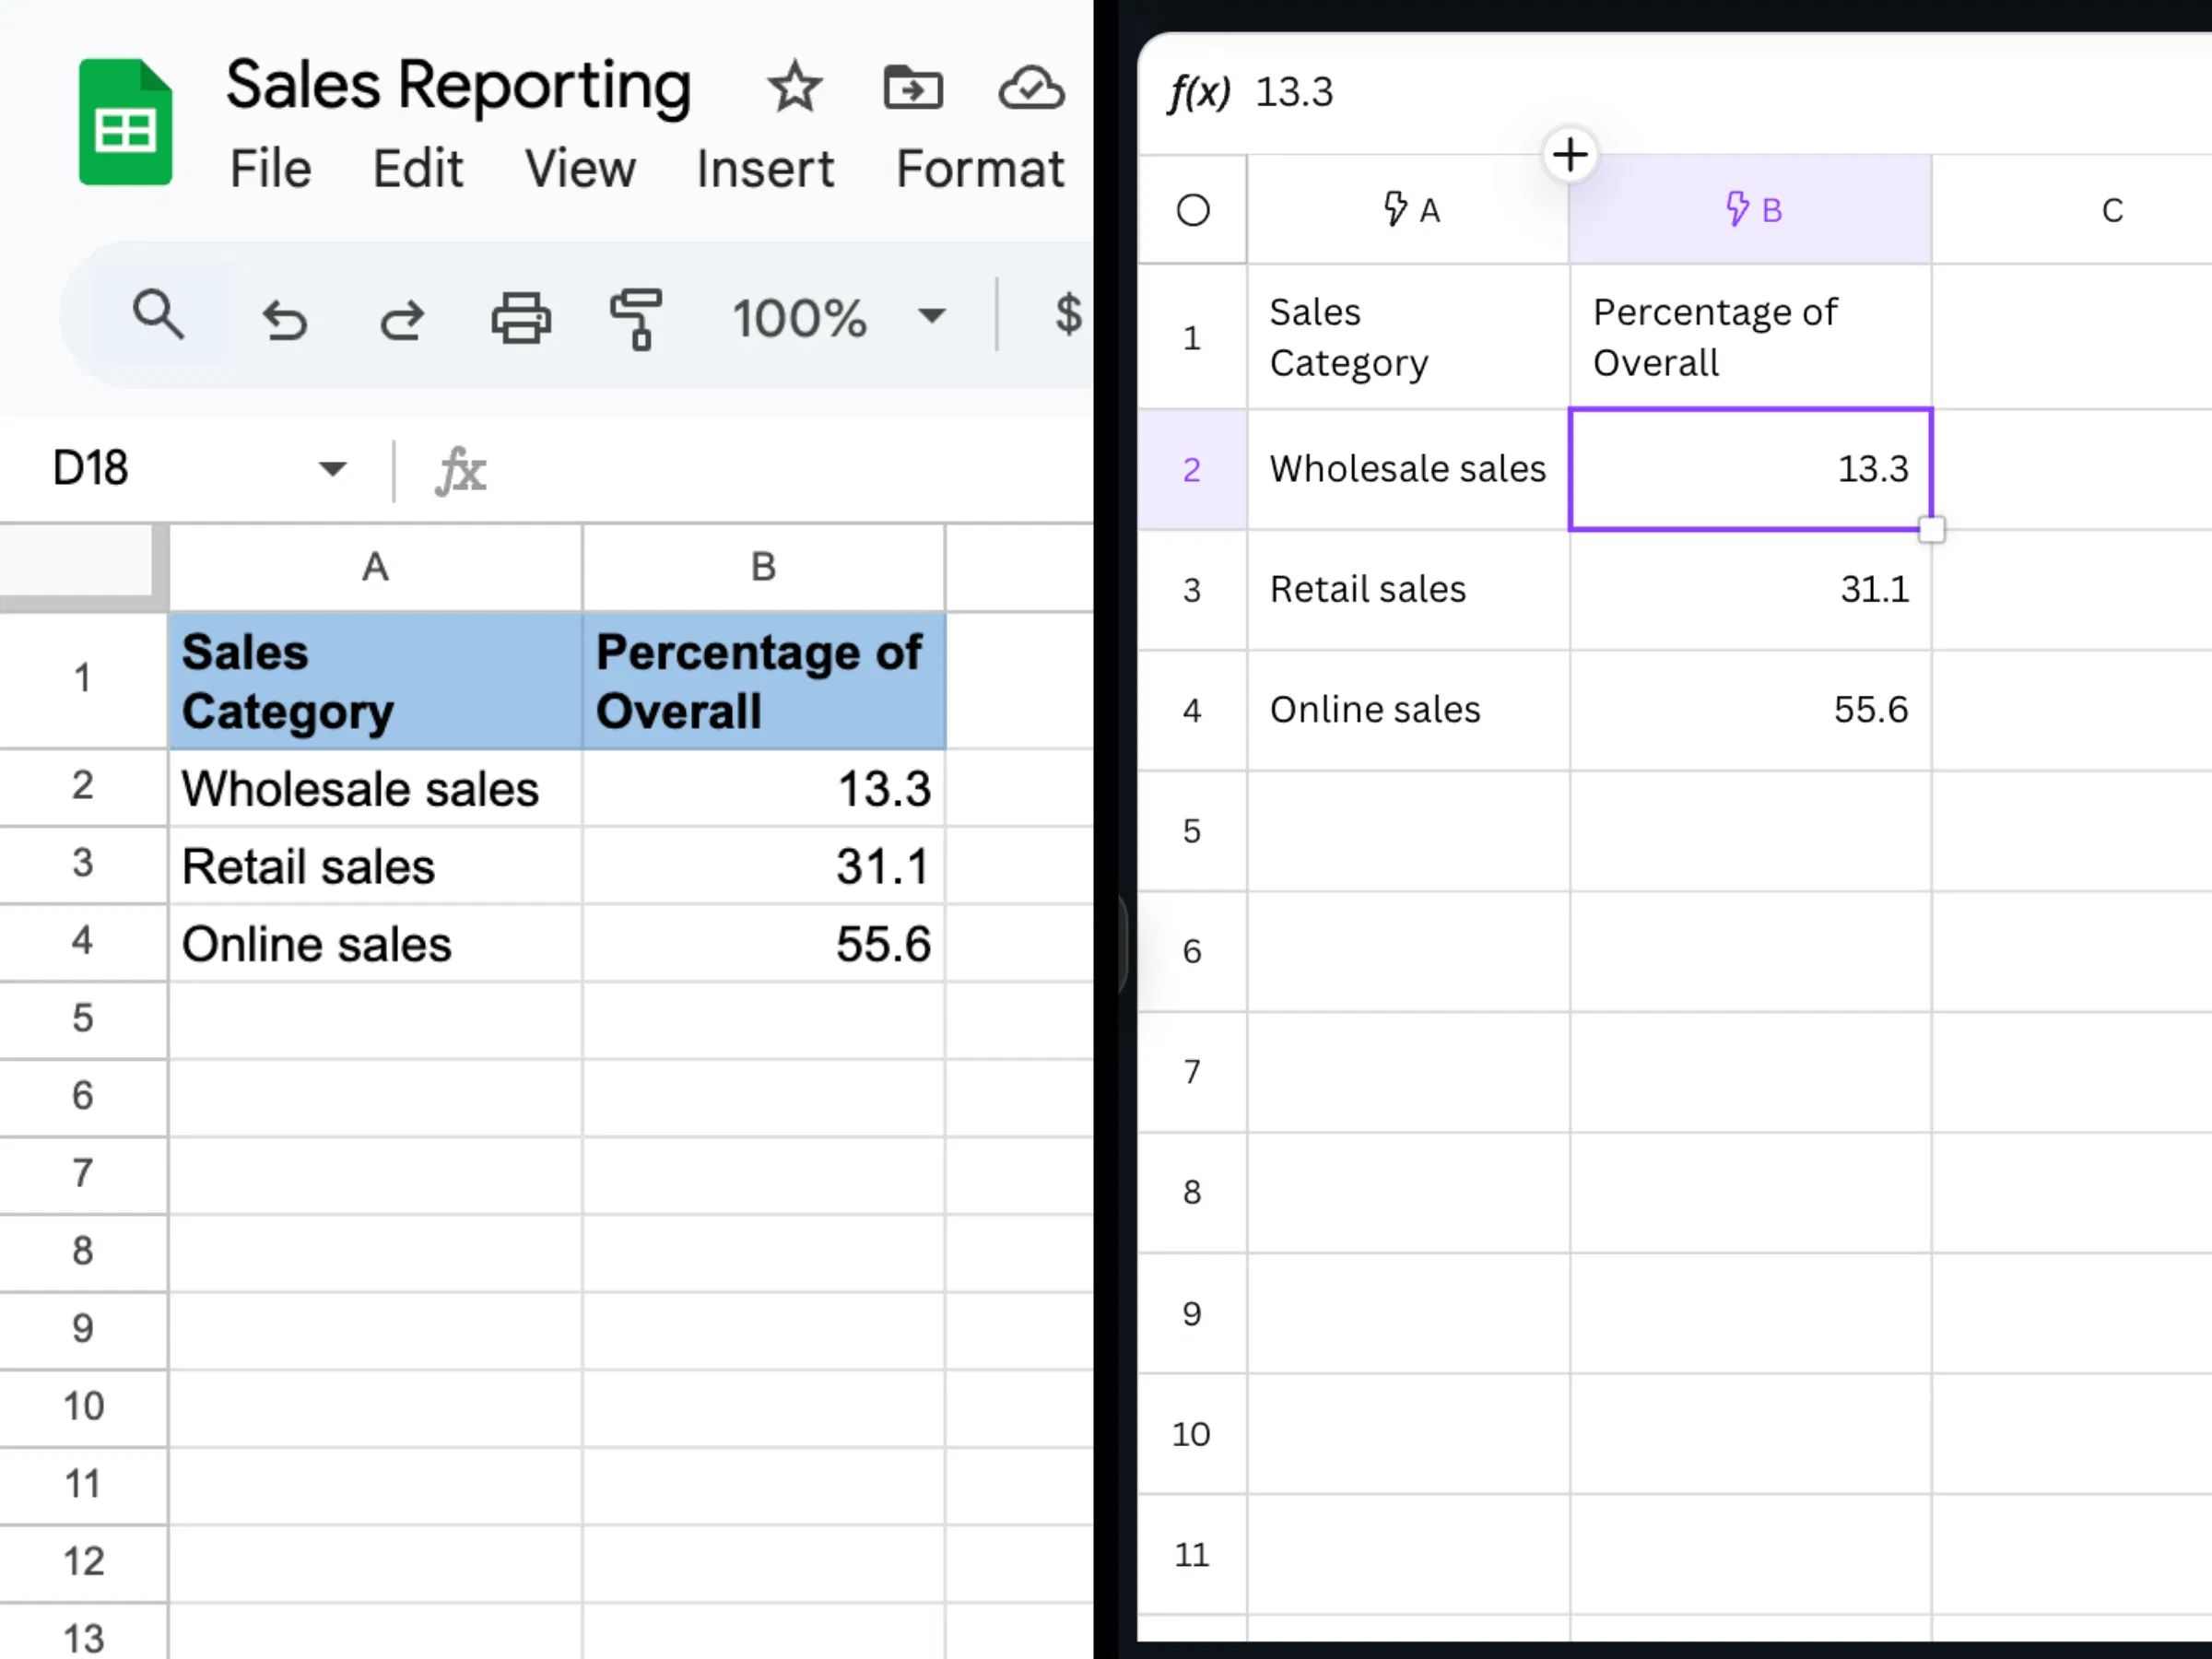The height and width of the screenshot is (1659, 2212).
Task: Click the Sales Reporting document title
Action: tap(458, 87)
